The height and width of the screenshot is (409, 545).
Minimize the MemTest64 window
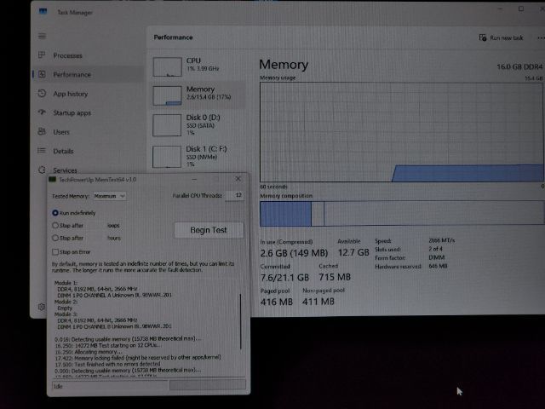(194, 179)
